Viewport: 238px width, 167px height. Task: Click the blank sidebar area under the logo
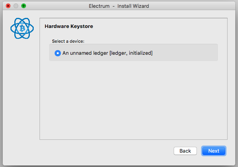tap(22, 97)
